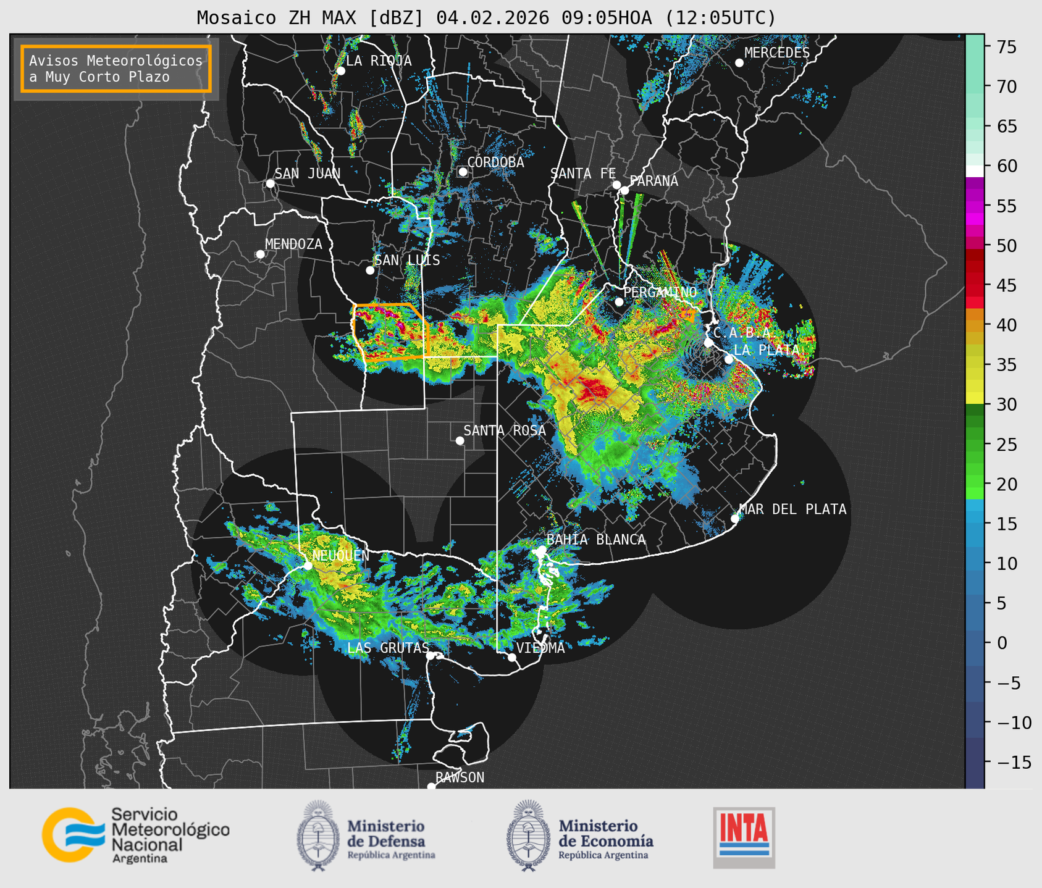Select the Neuquén city marker dot
Viewport: 1042px width, 888px height.
(x=308, y=565)
